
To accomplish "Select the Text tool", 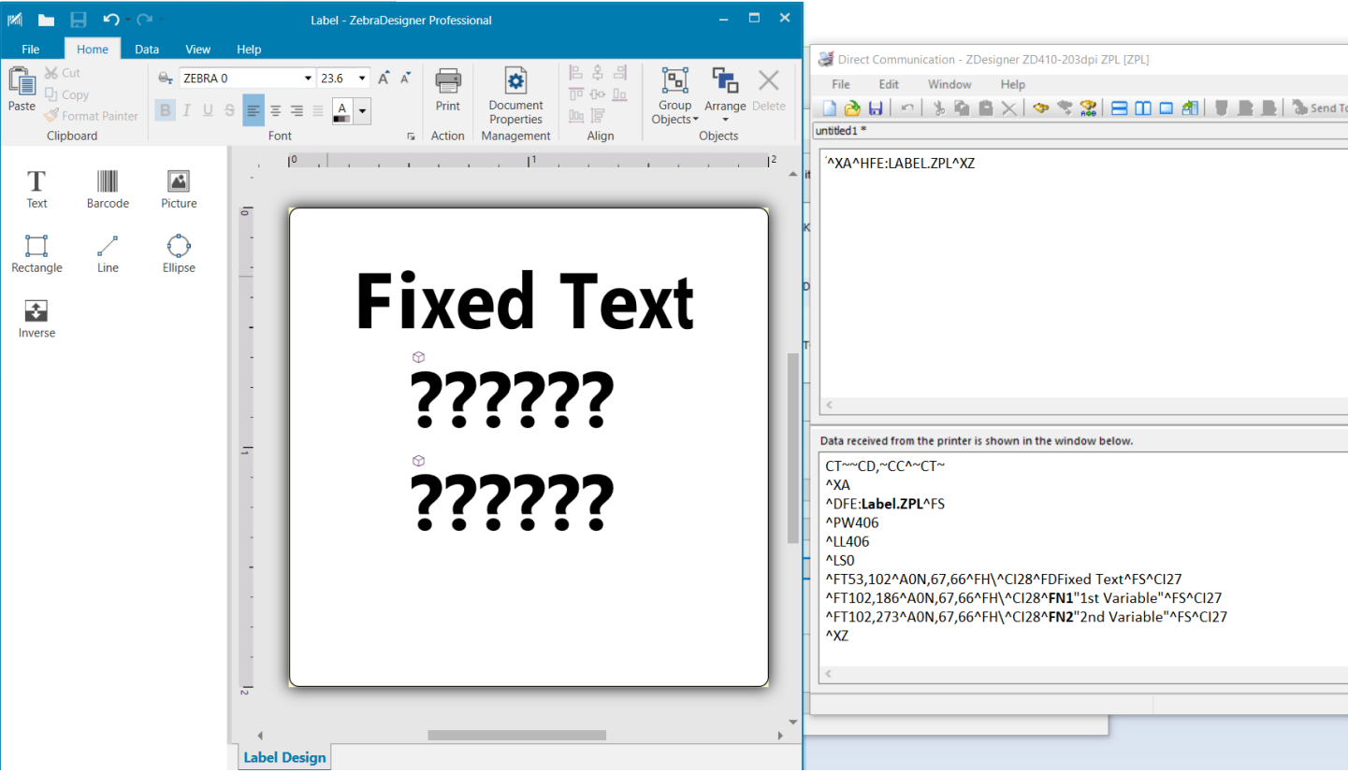I will tap(36, 189).
